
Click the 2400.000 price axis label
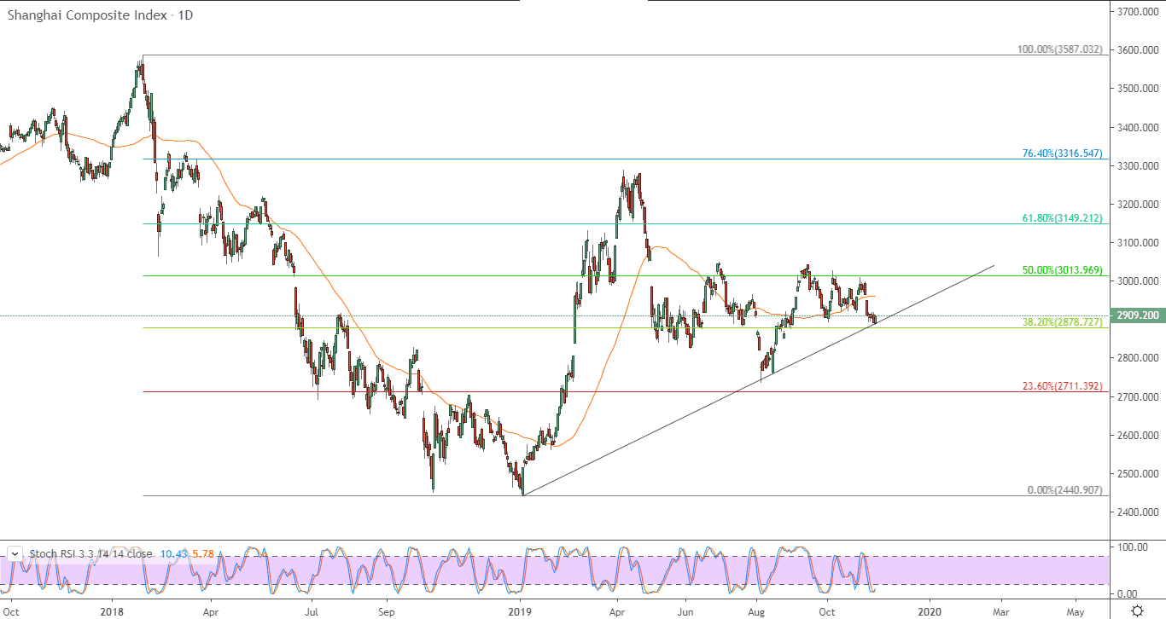click(1138, 512)
